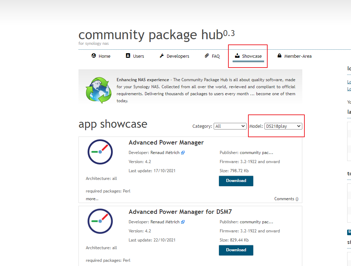Switch to the Showcase tab
Viewport: 351px width, 266px height.
[x=248, y=56]
